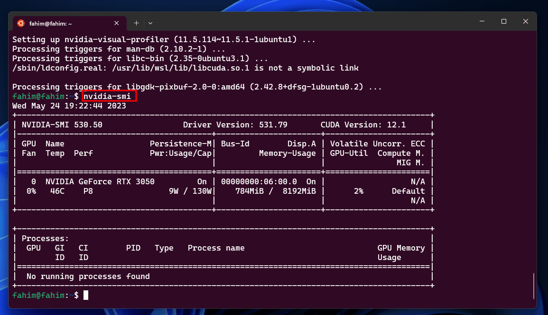Click 'Processes:' section label

pyautogui.click(x=46, y=239)
